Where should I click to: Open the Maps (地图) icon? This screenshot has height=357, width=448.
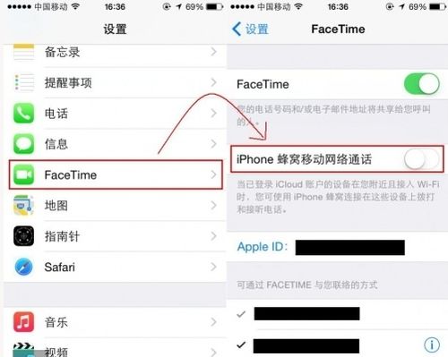24,206
